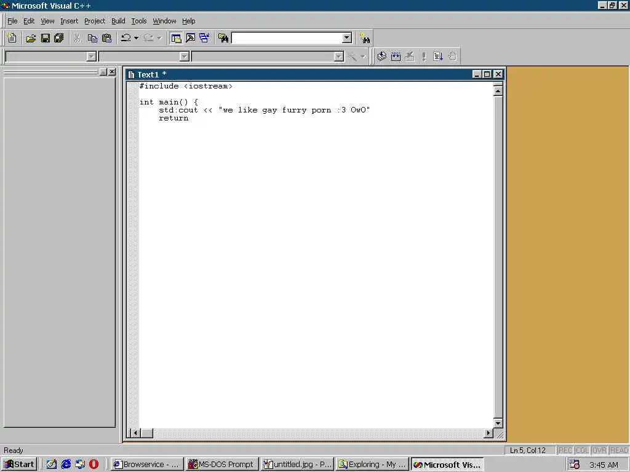The width and height of the screenshot is (630, 472).
Task: Open the Window menu
Action: click(x=164, y=21)
